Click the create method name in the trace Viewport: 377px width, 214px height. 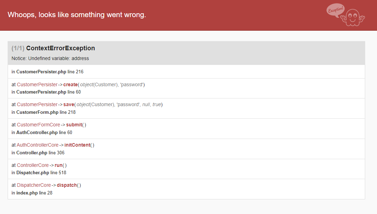click(70, 84)
